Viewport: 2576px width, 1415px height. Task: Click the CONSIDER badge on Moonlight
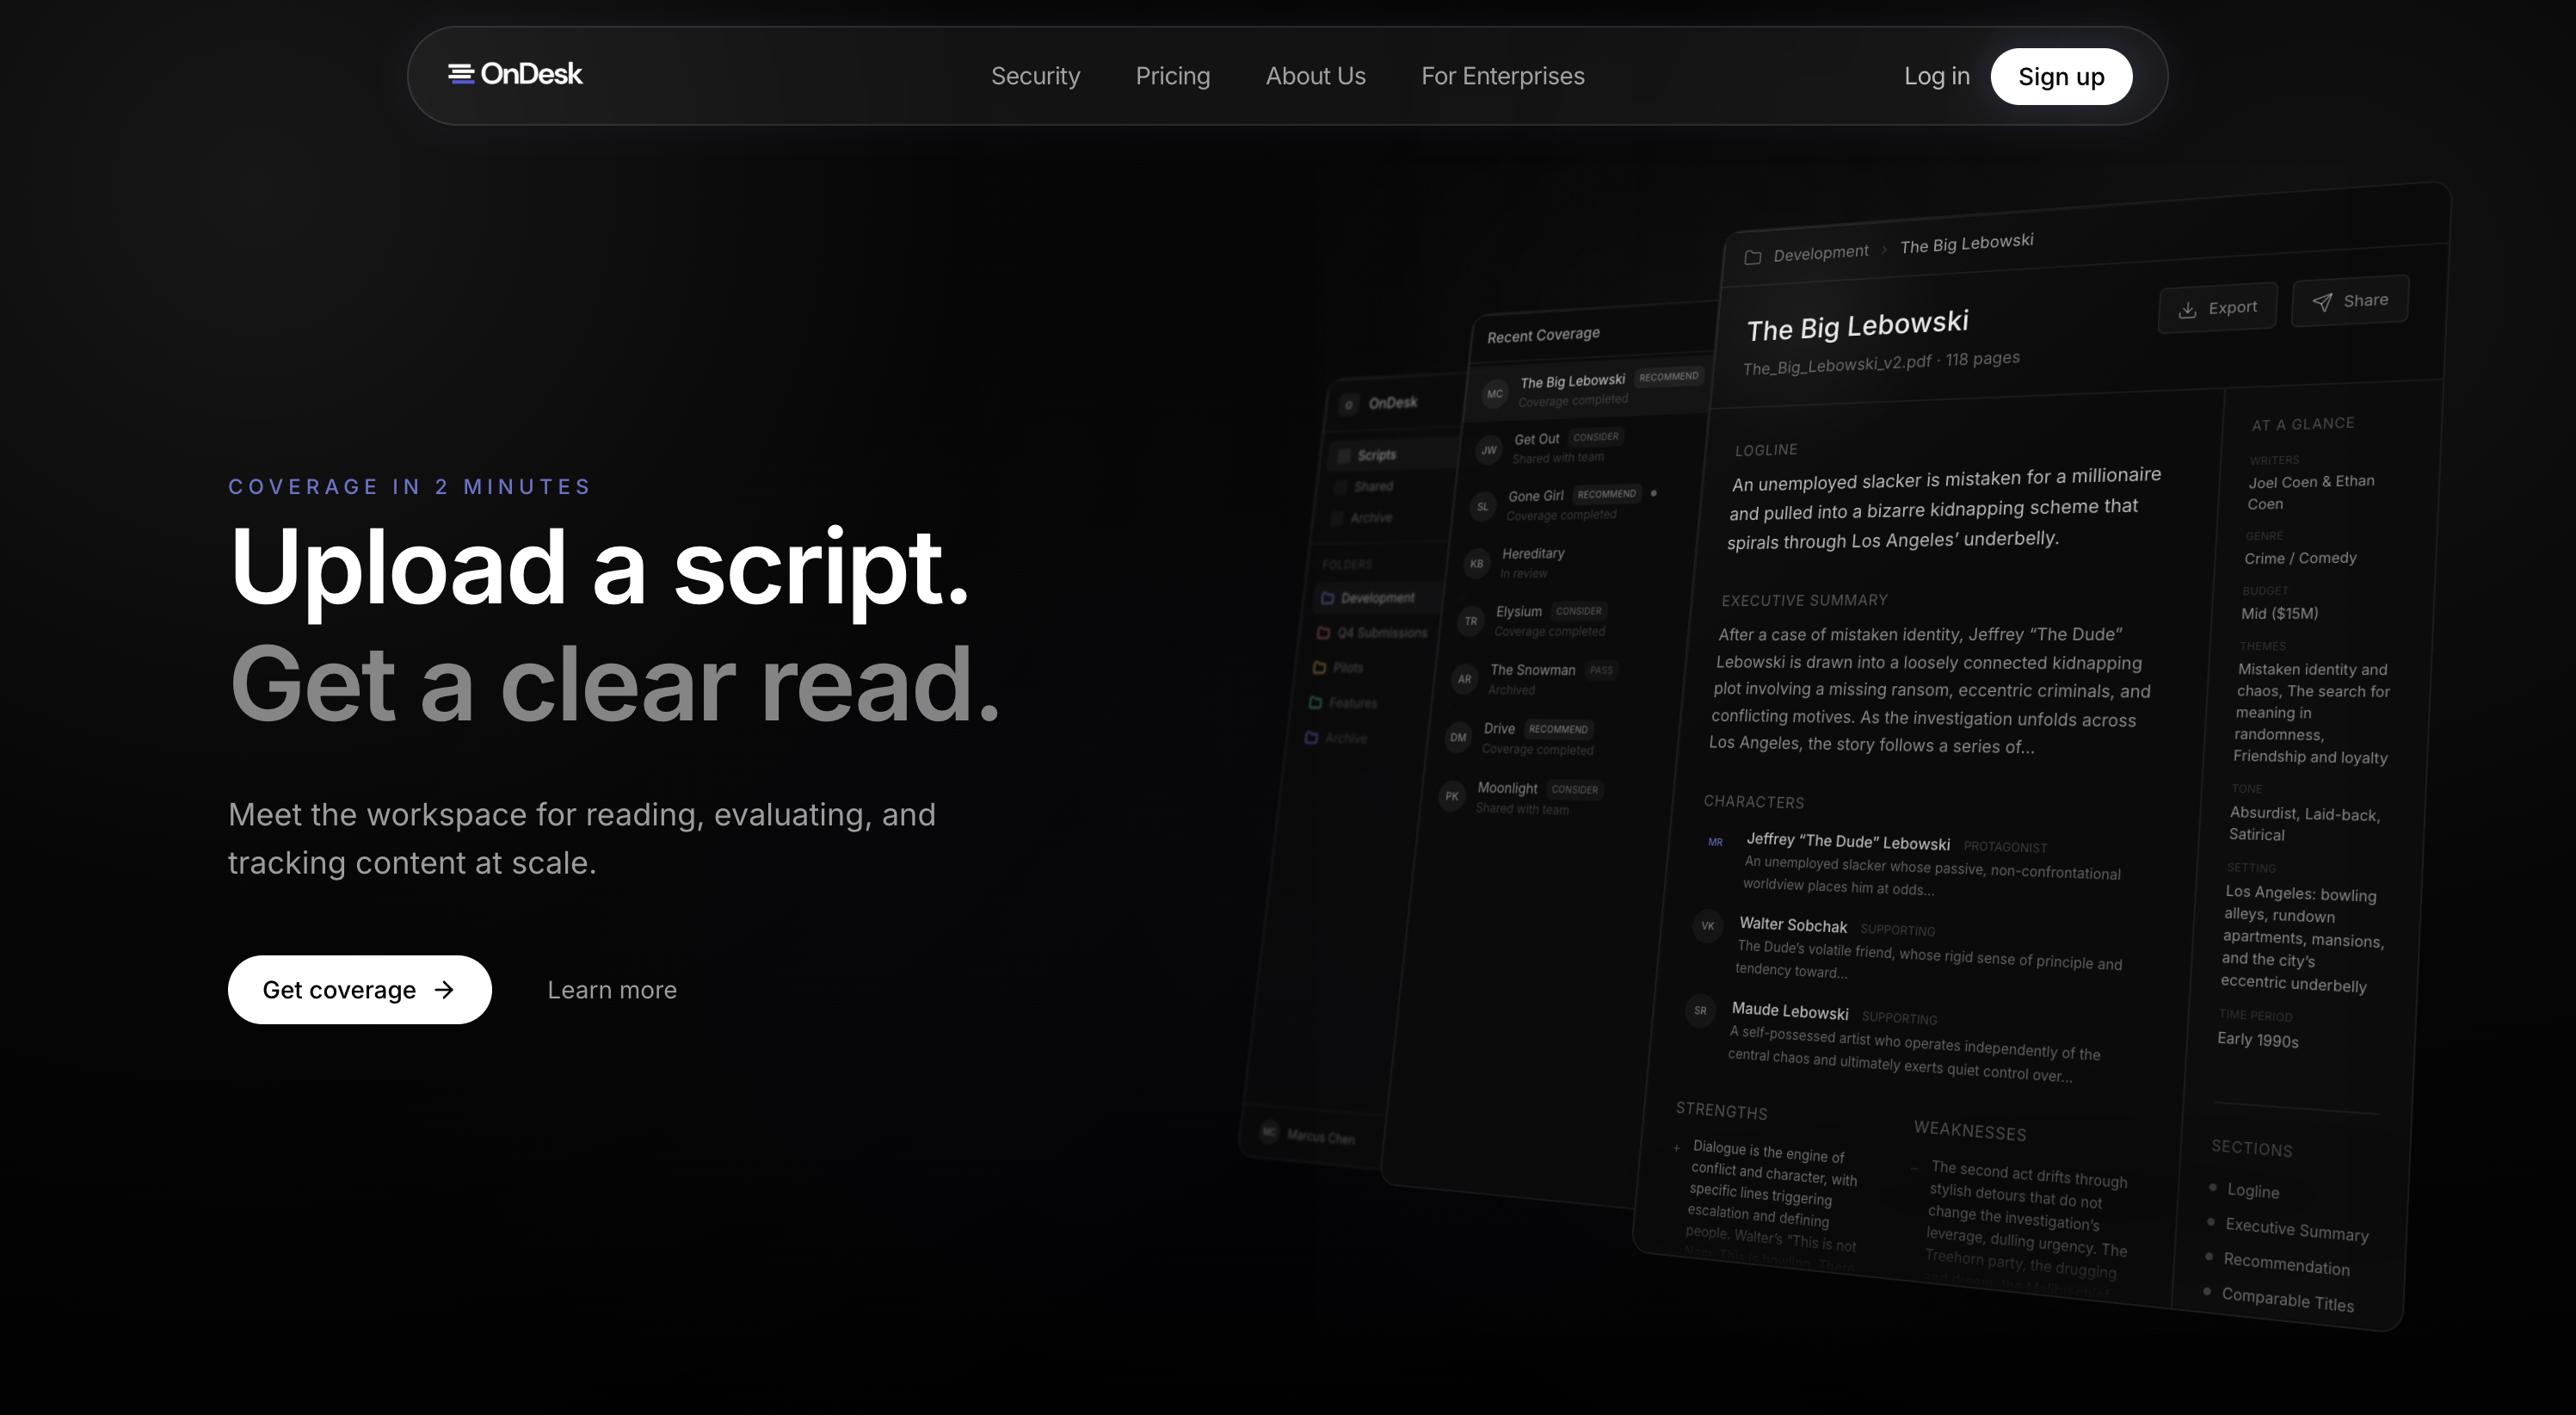(1575, 789)
